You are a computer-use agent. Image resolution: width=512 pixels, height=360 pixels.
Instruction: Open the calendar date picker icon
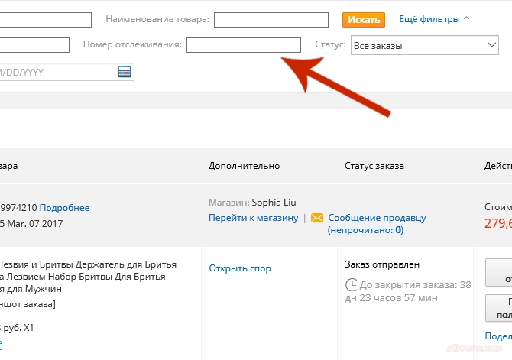(x=125, y=73)
